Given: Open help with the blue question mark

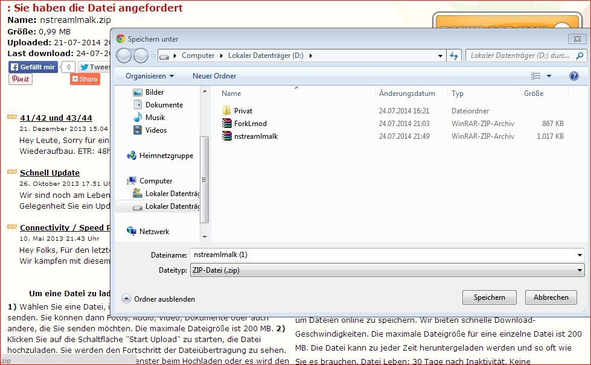Looking at the screenshot, I should click(573, 76).
